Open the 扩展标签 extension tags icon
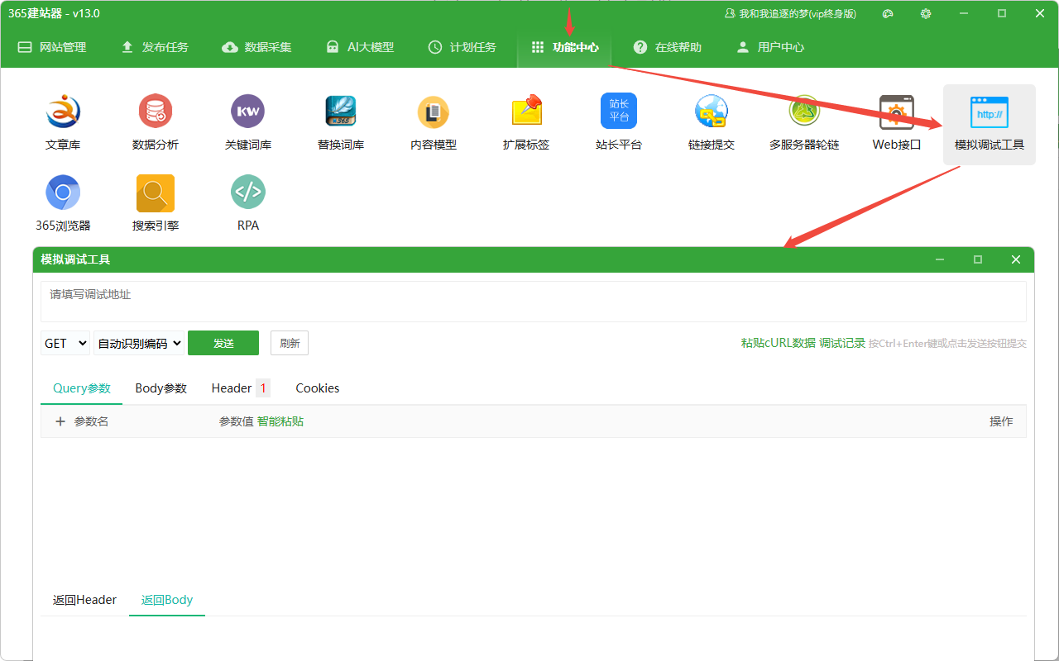The image size is (1059, 661). (526, 122)
